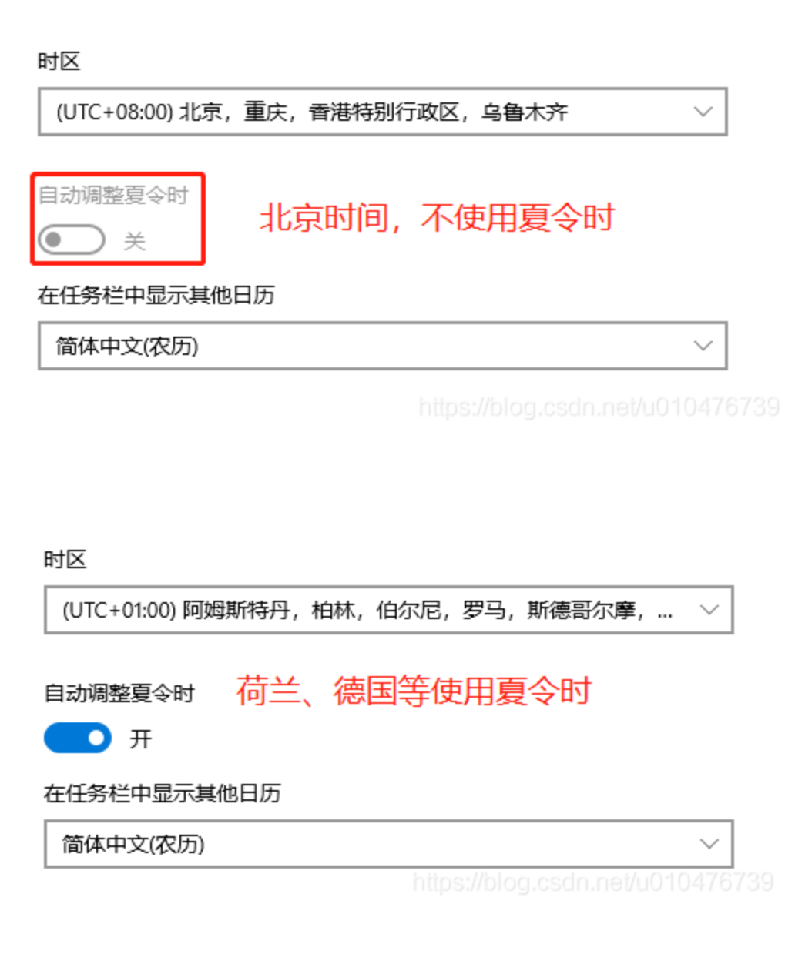Viewport: 795px width, 971px height.
Task: Click the 开 label beside the blue switch
Action: tap(141, 739)
